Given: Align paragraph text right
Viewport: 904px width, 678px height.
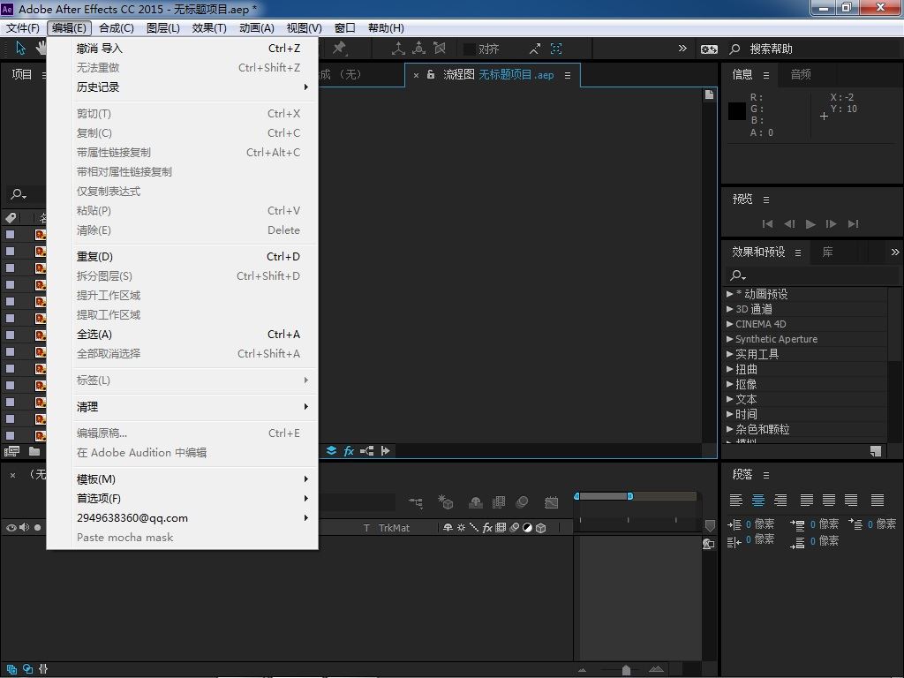Looking at the screenshot, I should click(x=780, y=501).
